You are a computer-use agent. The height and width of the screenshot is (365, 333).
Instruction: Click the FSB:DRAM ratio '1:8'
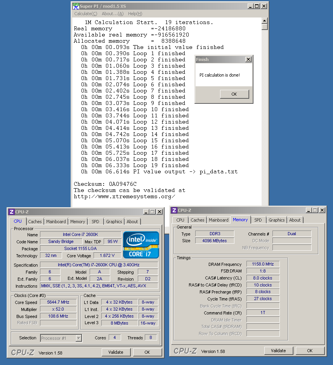tap(263, 271)
